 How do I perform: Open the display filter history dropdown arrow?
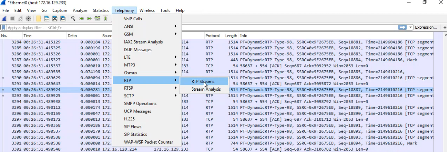[411, 27]
